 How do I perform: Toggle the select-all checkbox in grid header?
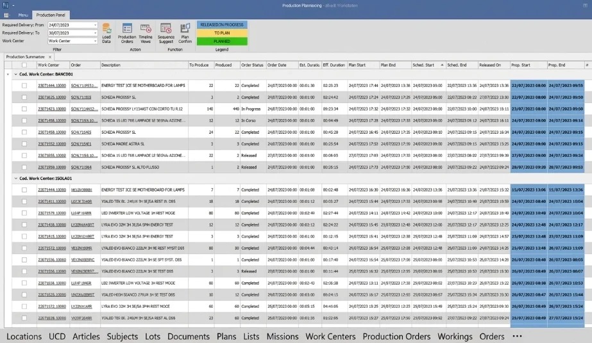point(24,65)
